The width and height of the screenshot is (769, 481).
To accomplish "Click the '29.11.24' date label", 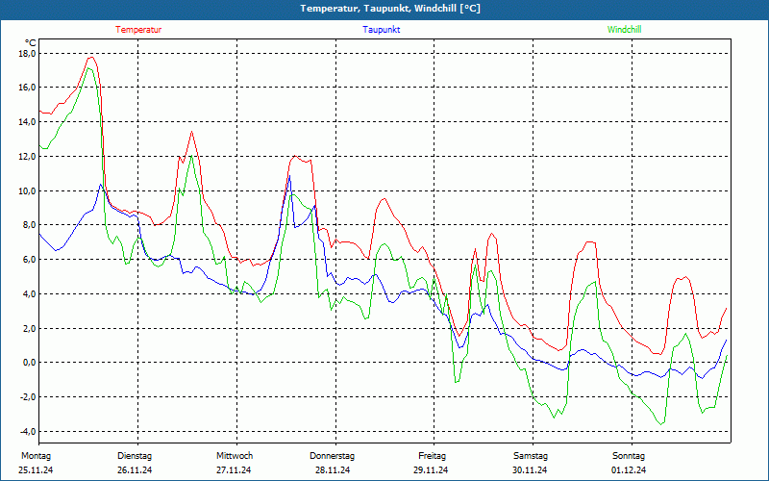I will (431, 470).
